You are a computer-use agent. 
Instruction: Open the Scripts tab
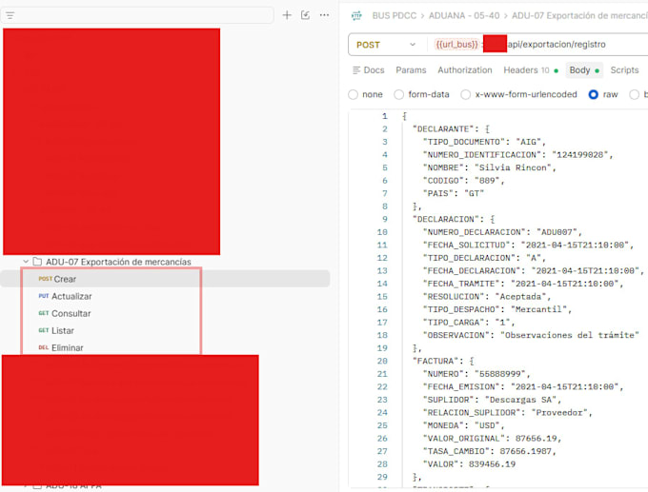[x=624, y=70]
